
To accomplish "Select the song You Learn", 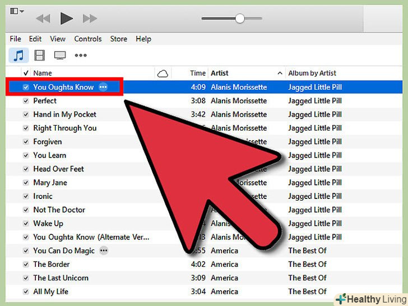I will [x=50, y=155].
